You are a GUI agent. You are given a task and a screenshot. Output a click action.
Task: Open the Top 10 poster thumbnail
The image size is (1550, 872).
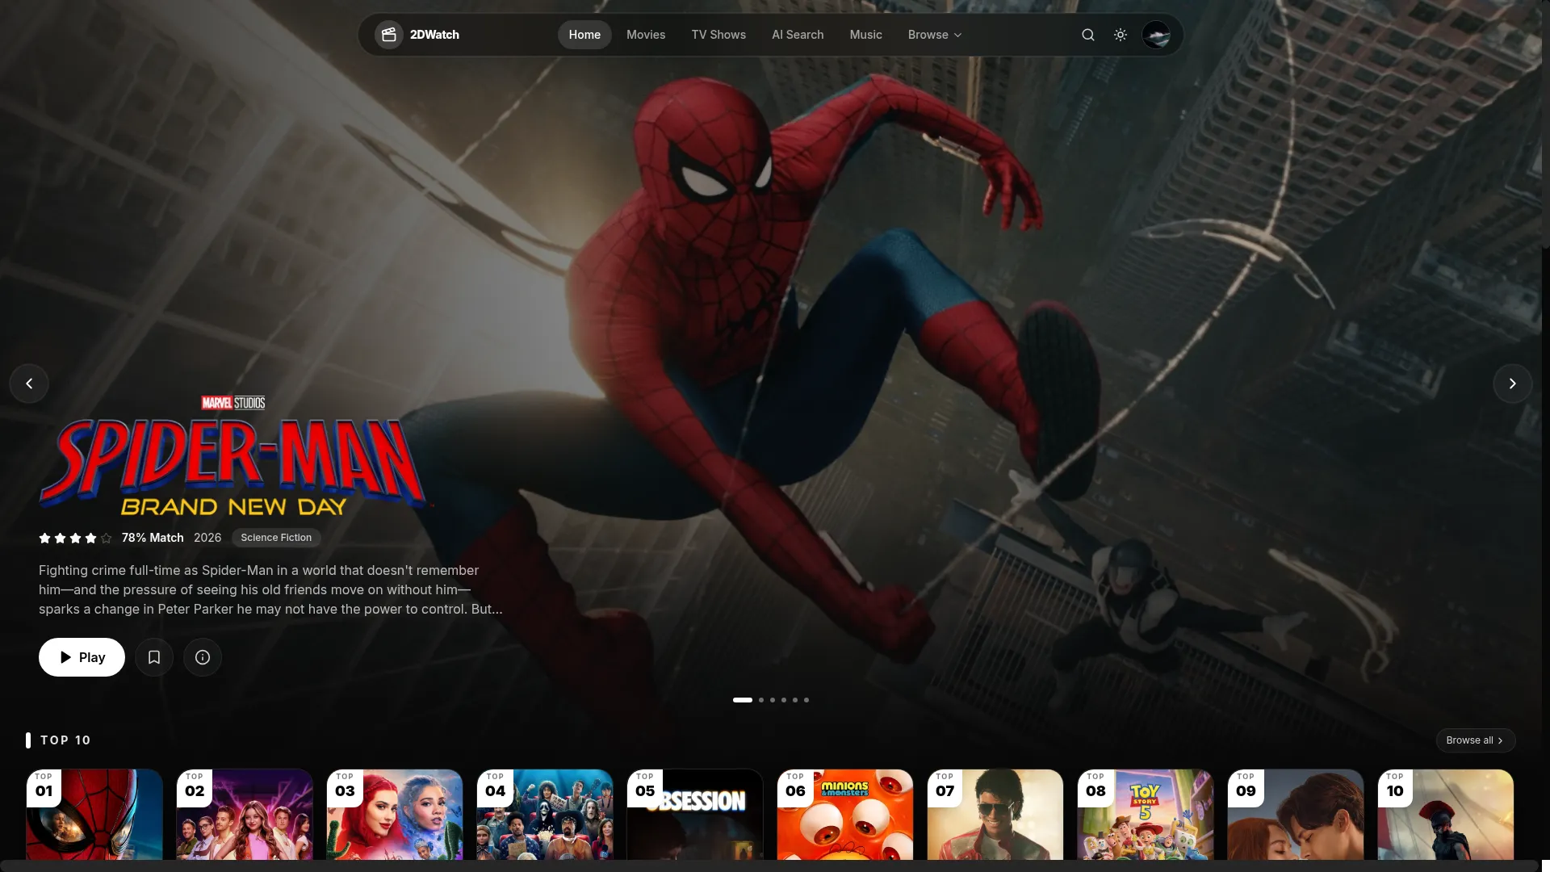pyautogui.click(x=1446, y=815)
